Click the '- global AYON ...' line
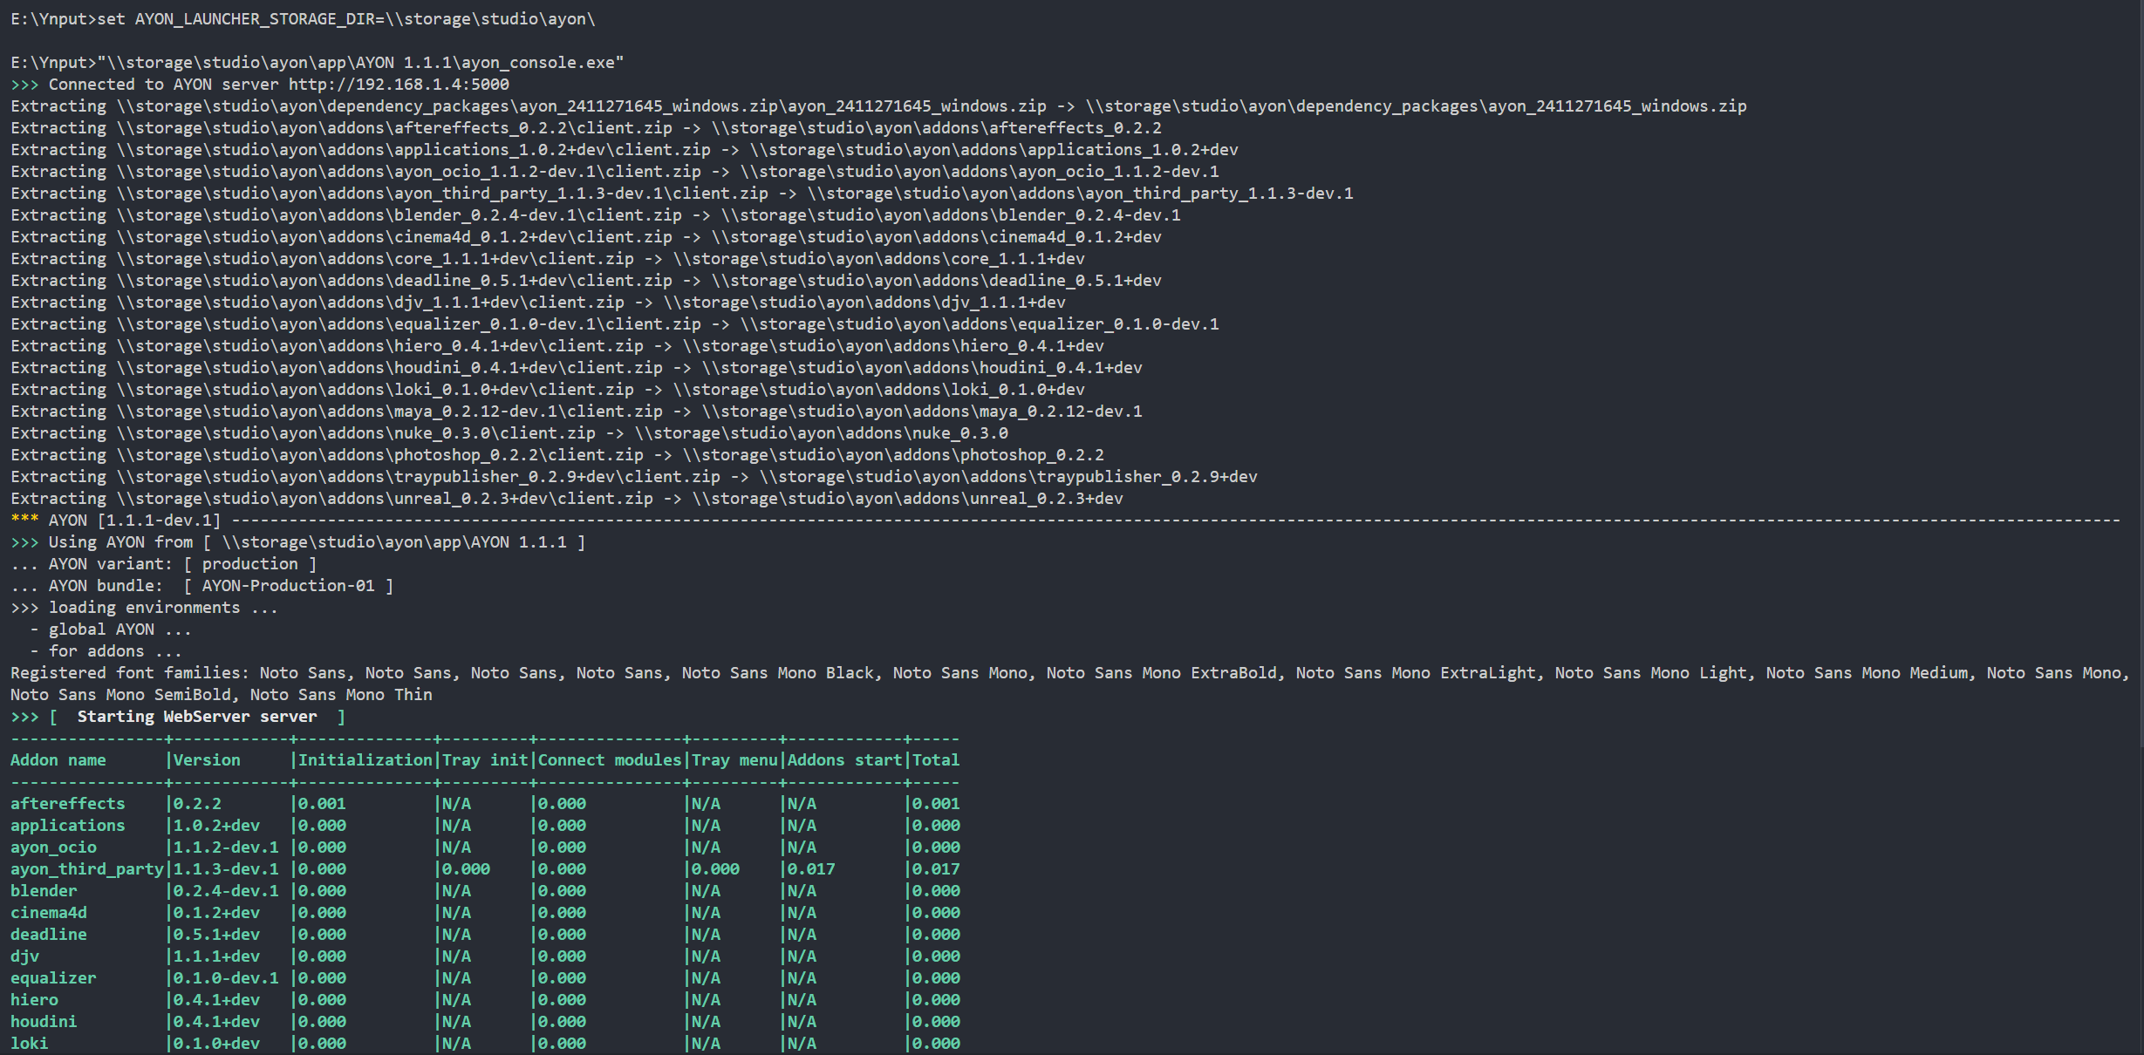Screen dimensions: 2144x1055 (x=111, y=630)
